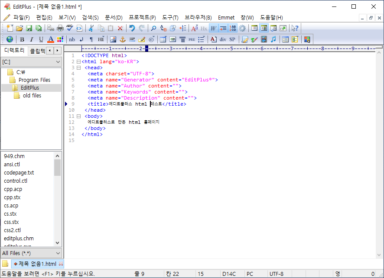The height and width of the screenshot is (278, 384).
Task: Open the drive selection dropdown showing [C:]
Action: tap(32, 62)
